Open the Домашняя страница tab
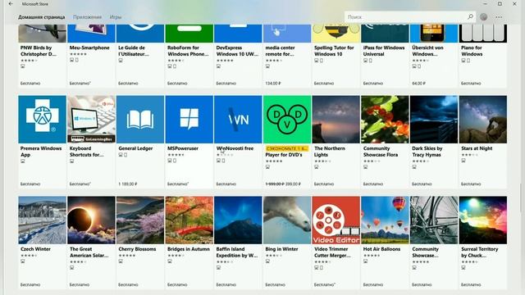This screenshot has height=295, width=525. pyautogui.click(x=42, y=16)
